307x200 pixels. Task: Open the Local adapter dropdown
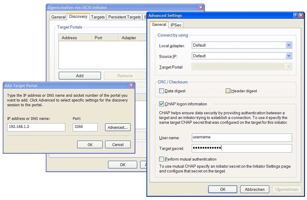click(288, 45)
